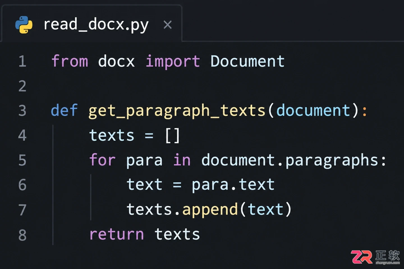
Task: Click the 'for' keyword on line 5
Action: pyautogui.click(x=102, y=160)
